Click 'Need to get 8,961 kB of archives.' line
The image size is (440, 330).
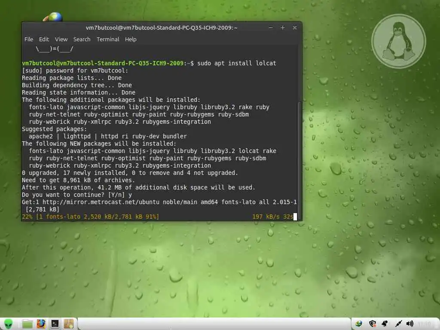(x=78, y=180)
